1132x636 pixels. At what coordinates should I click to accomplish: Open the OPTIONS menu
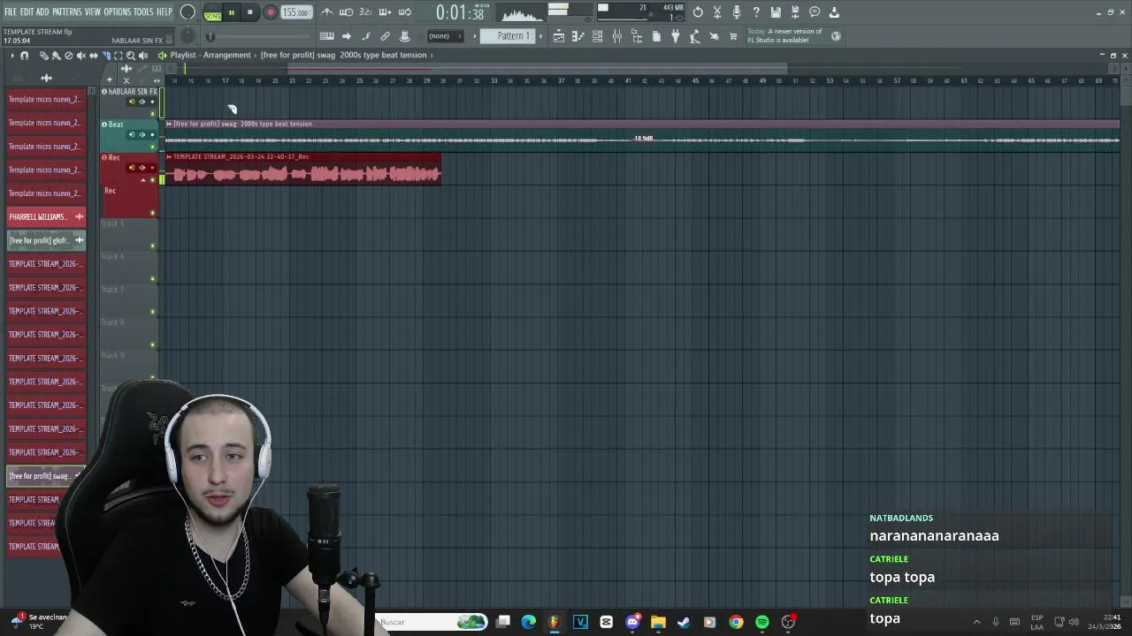coord(117,11)
